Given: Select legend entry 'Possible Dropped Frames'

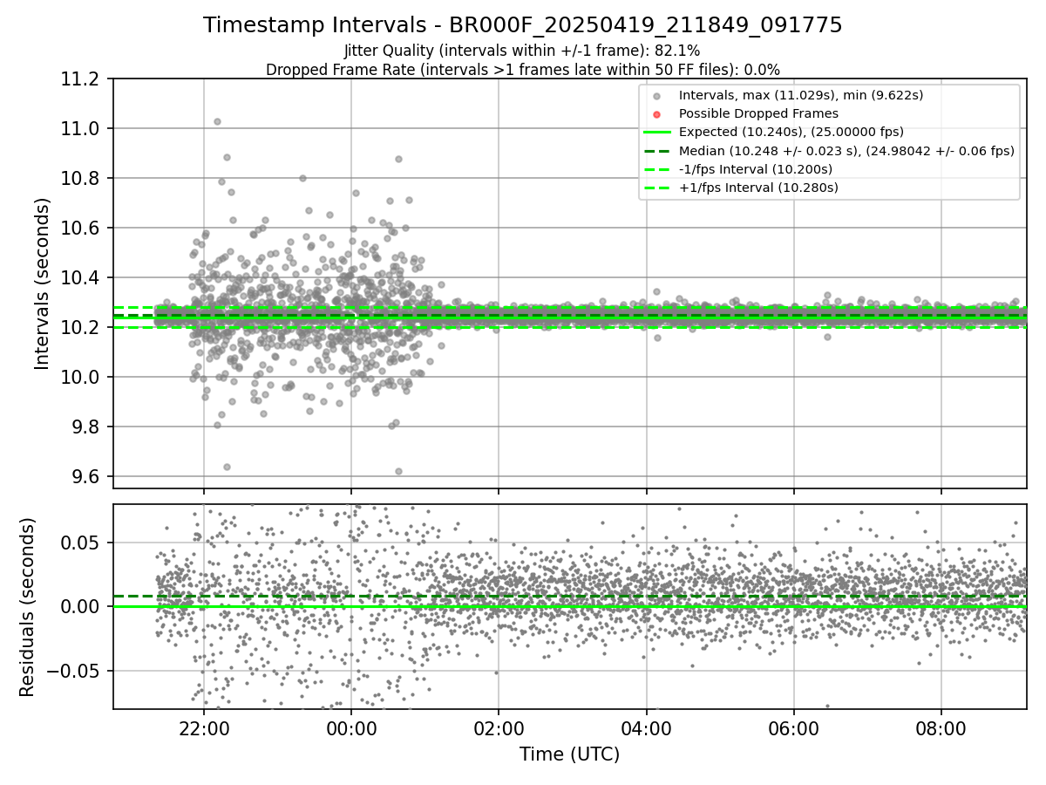Looking at the screenshot, I should click(758, 113).
